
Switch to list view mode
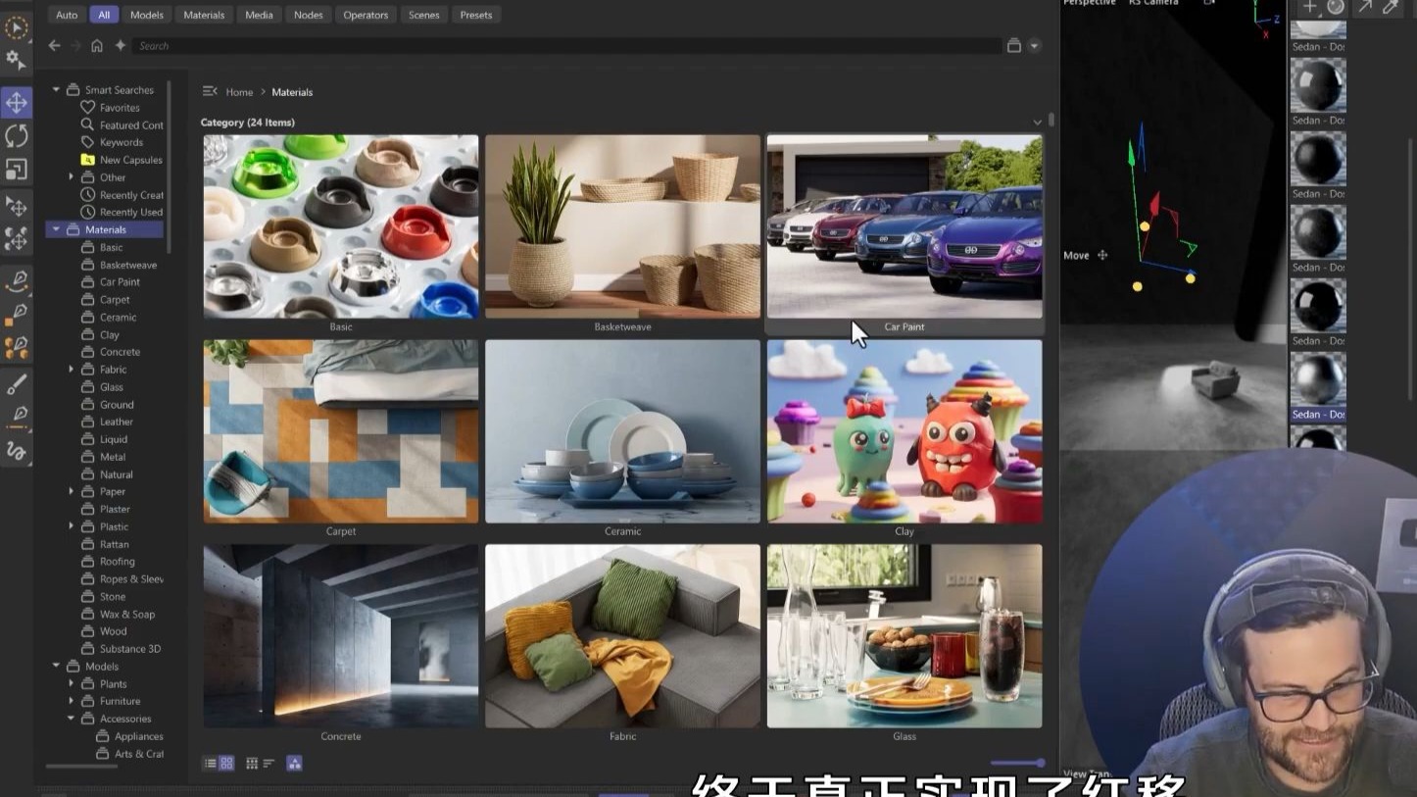pos(210,763)
